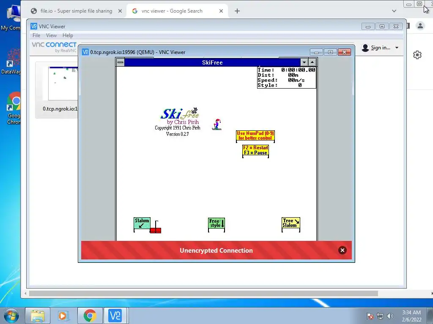Open File menu in VNC Viewer
The image size is (433, 324).
[36, 35]
